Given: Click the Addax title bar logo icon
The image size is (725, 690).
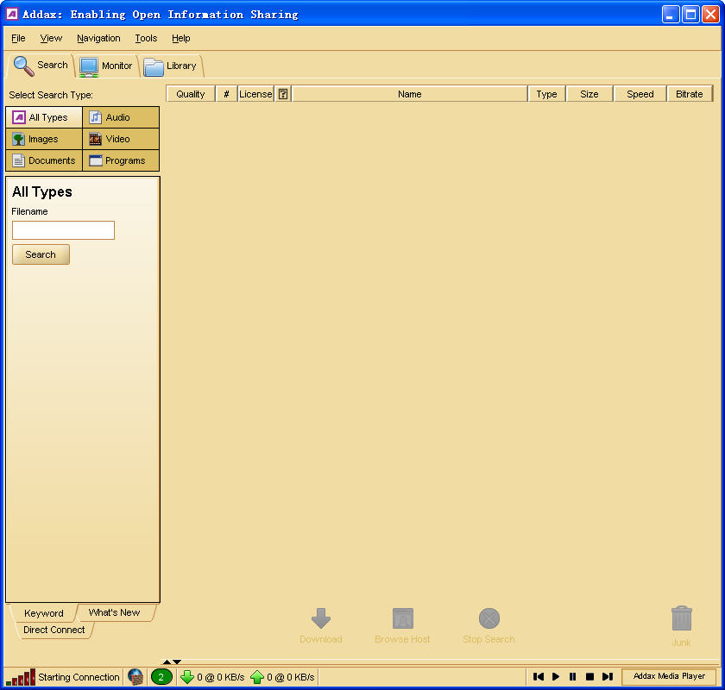Looking at the screenshot, I should (12, 14).
